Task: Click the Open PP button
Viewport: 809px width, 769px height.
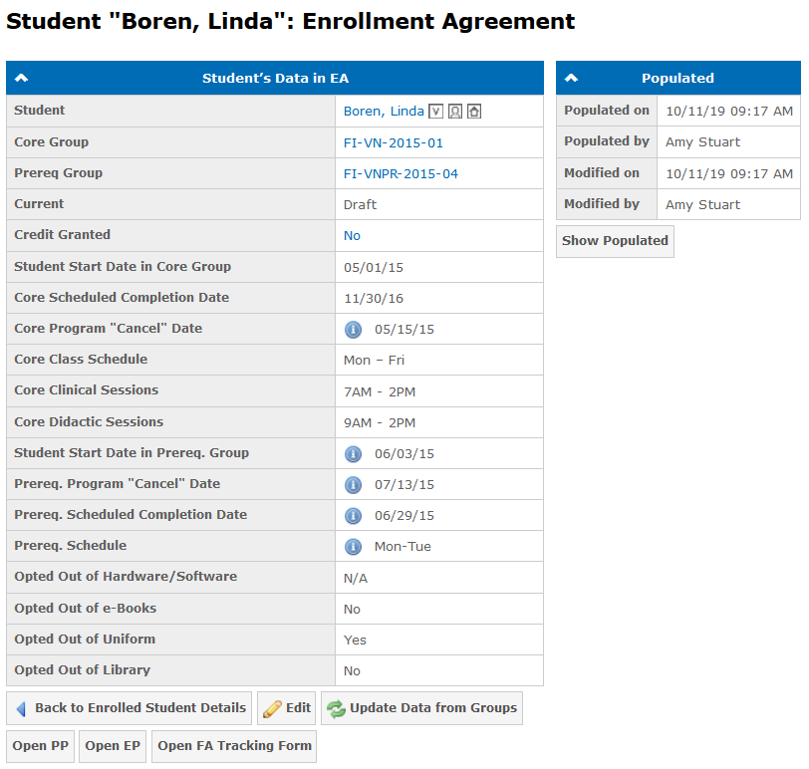Action: tap(41, 746)
